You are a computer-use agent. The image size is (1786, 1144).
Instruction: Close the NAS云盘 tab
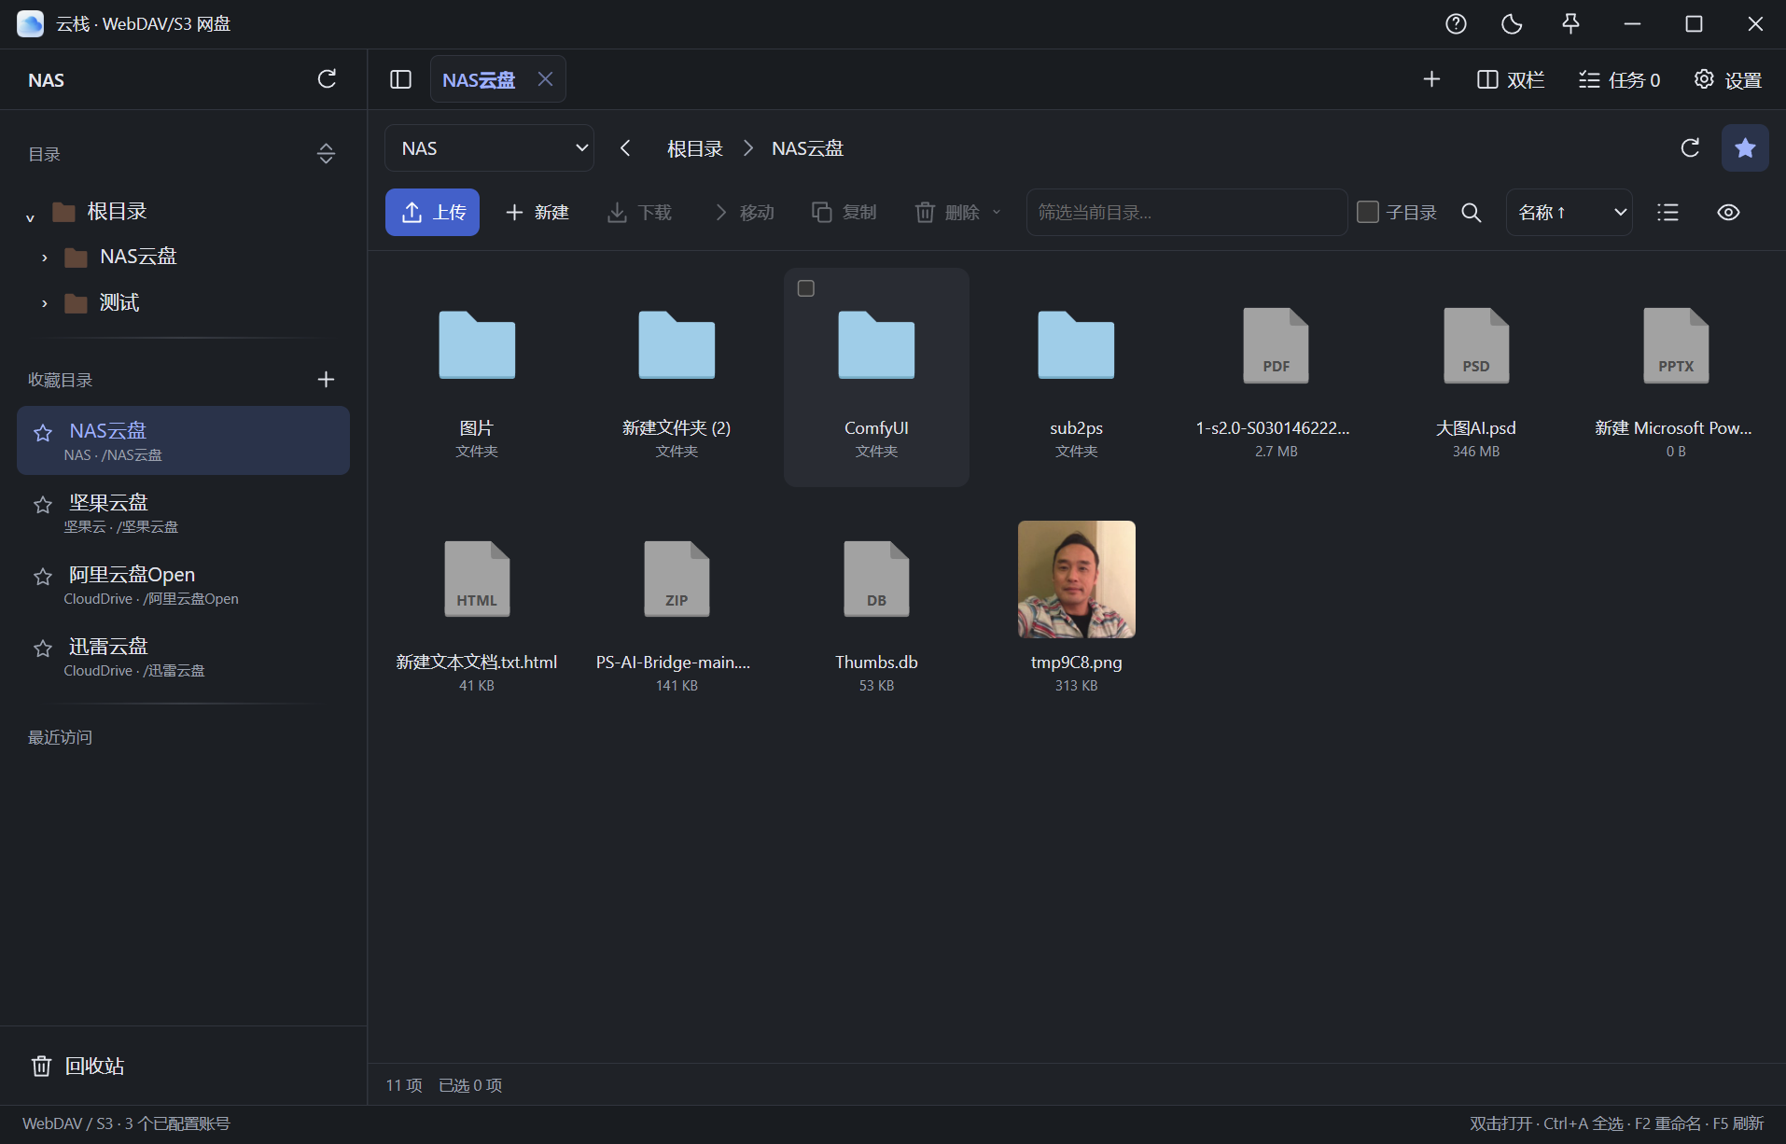tap(545, 79)
